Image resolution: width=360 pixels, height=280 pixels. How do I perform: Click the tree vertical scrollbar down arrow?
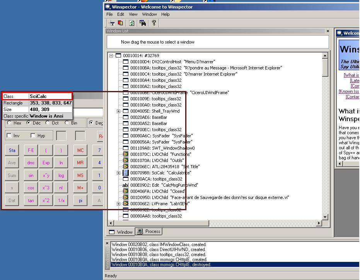[325, 217]
